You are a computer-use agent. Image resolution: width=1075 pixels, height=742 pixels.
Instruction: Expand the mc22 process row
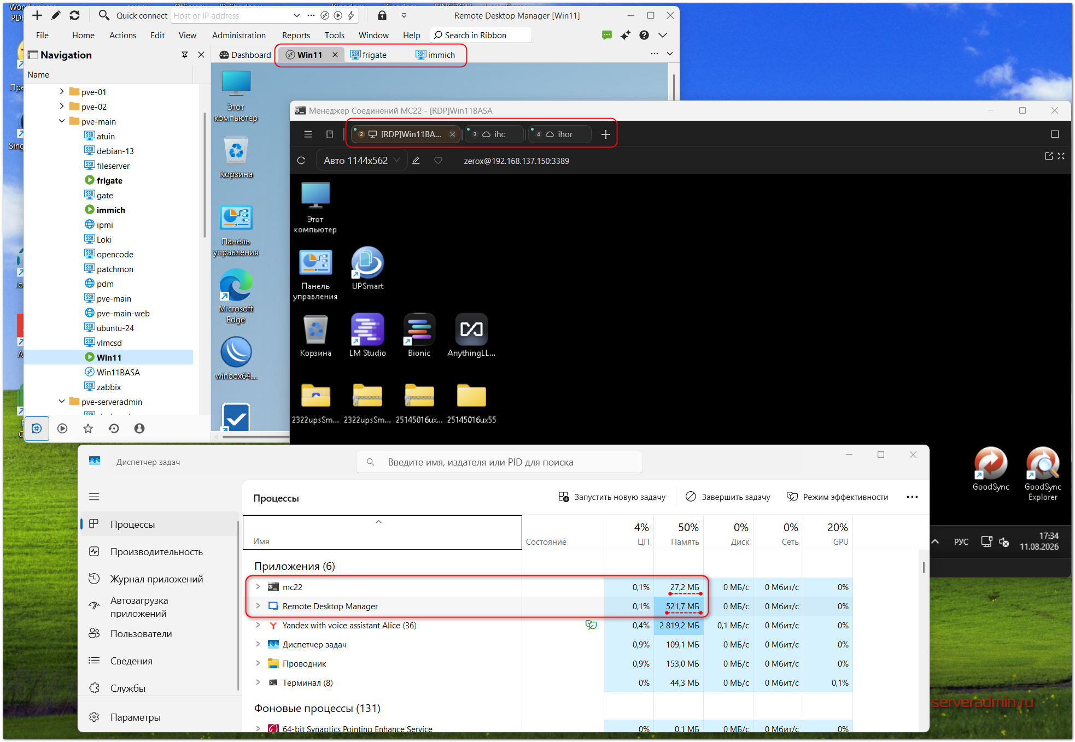point(258,587)
